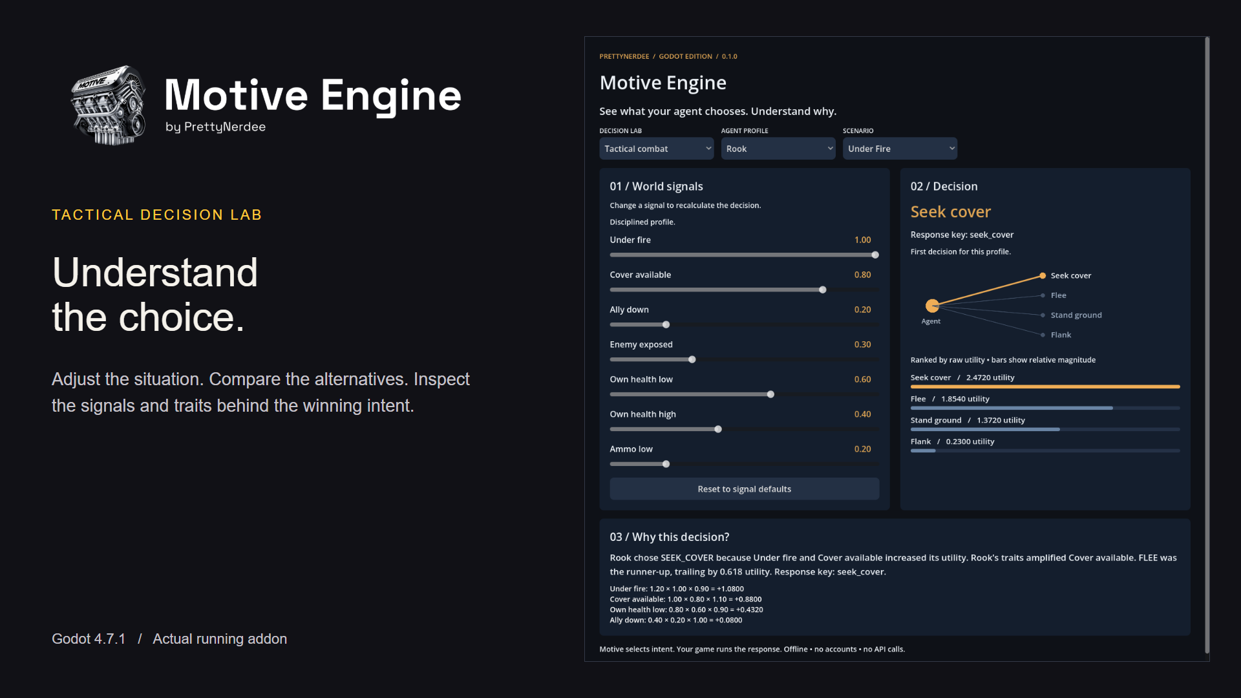This screenshot has width=1241, height=698.
Task: Click the 'Own health low: 0.80 × 0.60' line
Action: point(686,610)
